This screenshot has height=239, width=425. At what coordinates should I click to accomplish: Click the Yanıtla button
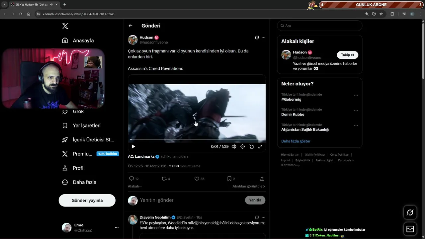pyautogui.click(x=255, y=200)
